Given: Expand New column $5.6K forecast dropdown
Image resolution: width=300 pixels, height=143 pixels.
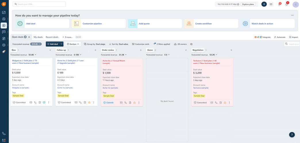Looking at the screenshot, I should coord(32,55).
